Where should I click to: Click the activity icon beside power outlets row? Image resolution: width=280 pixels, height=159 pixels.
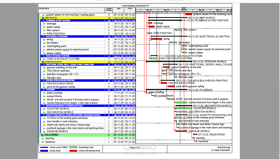[x=44, y=53]
